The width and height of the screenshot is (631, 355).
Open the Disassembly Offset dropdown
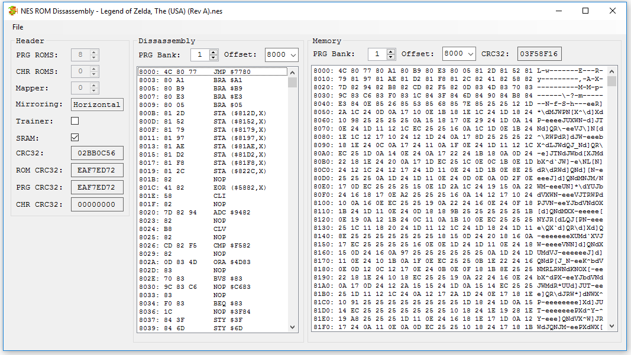(x=293, y=55)
